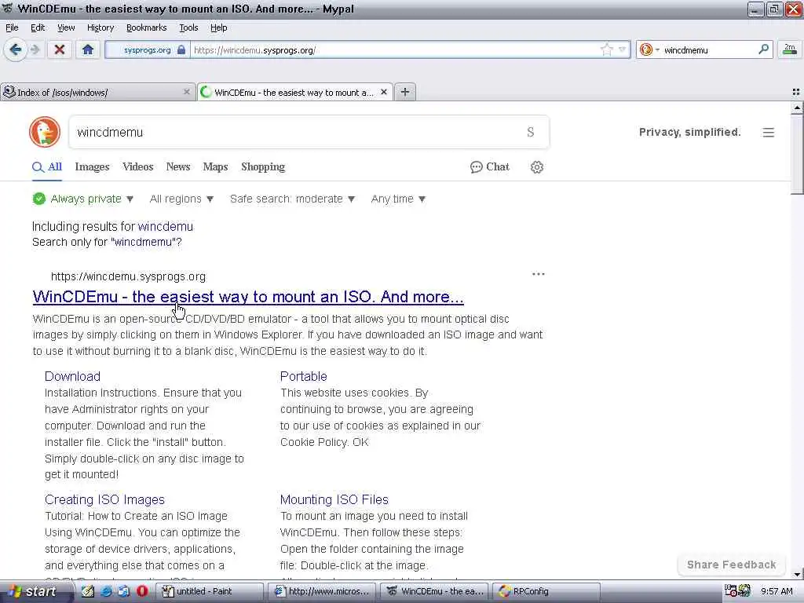Bookmark this page with the star icon

(x=607, y=49)
